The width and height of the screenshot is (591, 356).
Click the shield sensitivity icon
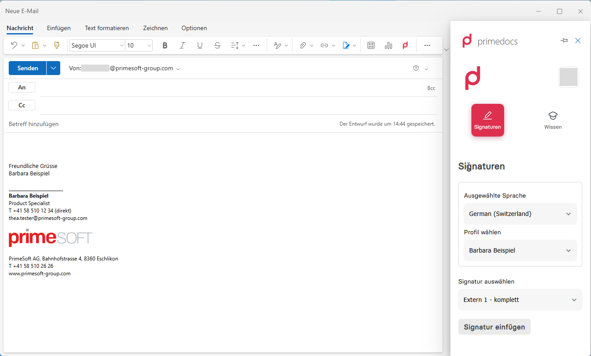pyautogui.click(x=416, y=68)
